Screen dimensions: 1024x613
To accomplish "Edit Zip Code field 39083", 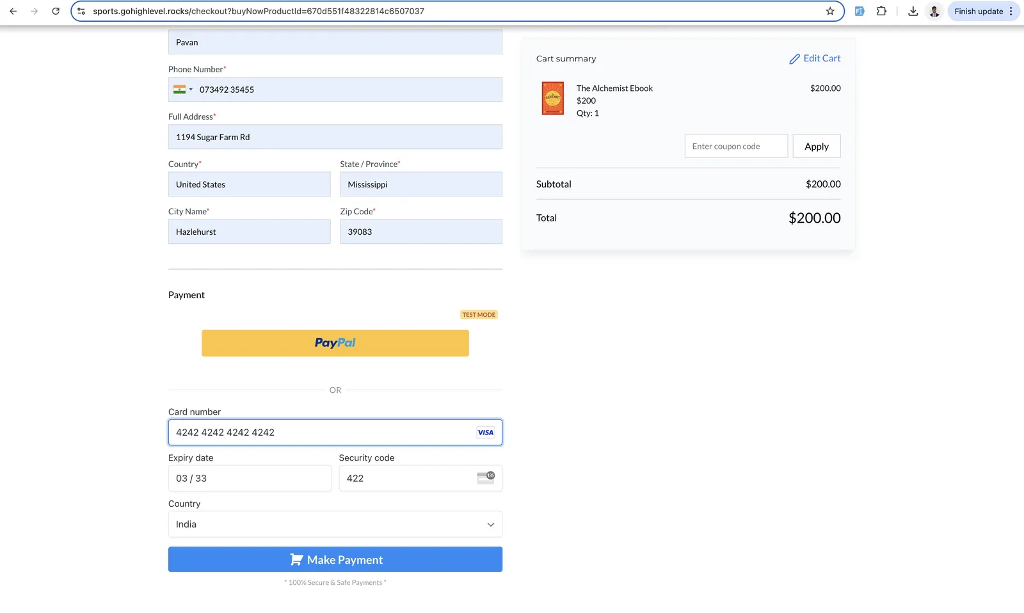I will (421, 232).
